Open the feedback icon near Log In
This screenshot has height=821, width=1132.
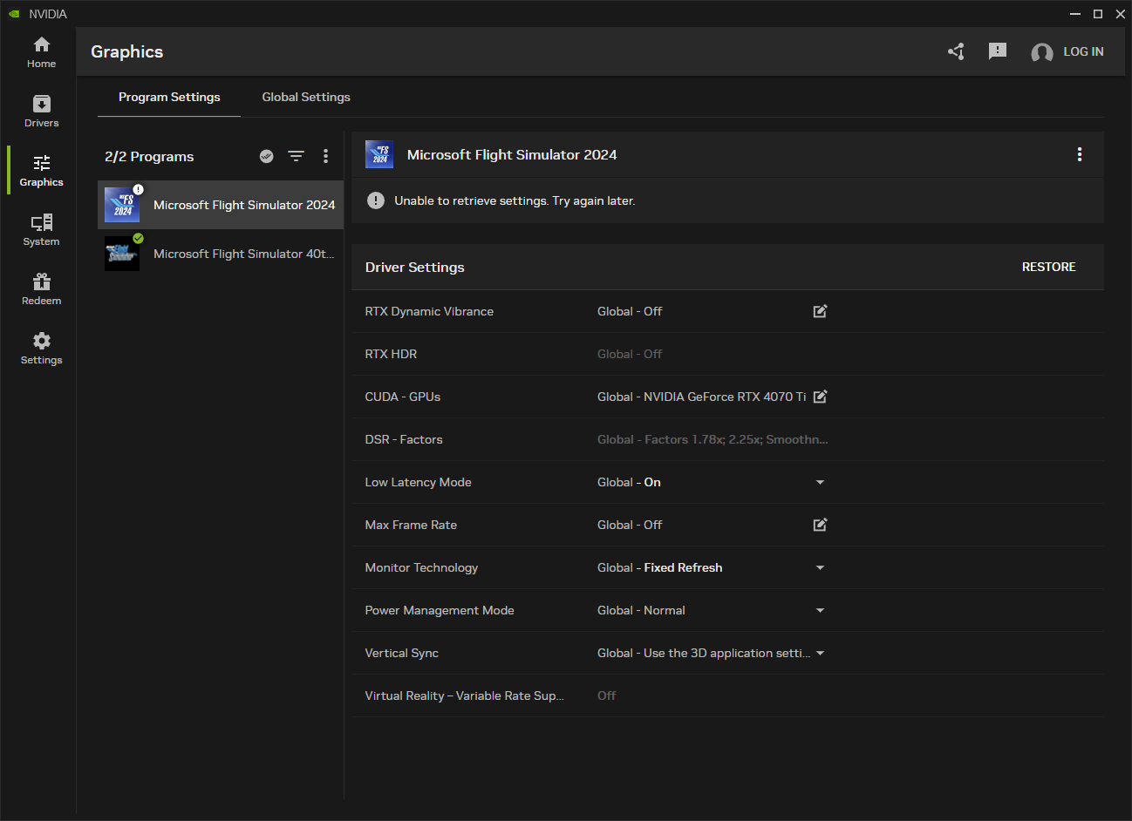tap(998, 51)
